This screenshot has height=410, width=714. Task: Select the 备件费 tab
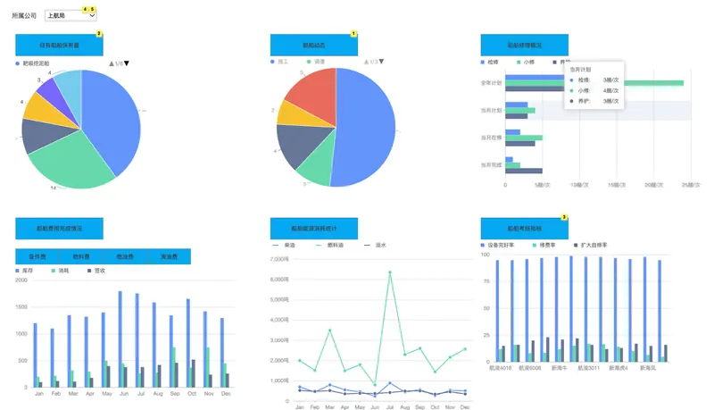coord(37,256)
